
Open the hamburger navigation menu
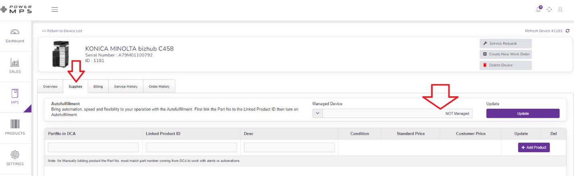55,10
